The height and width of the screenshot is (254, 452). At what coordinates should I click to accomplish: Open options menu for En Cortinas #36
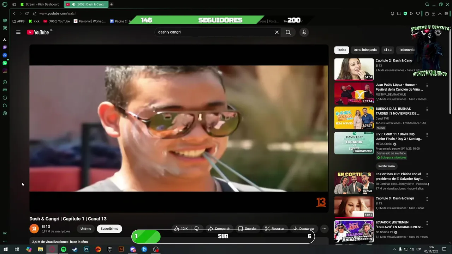click(x=427, y=175)
